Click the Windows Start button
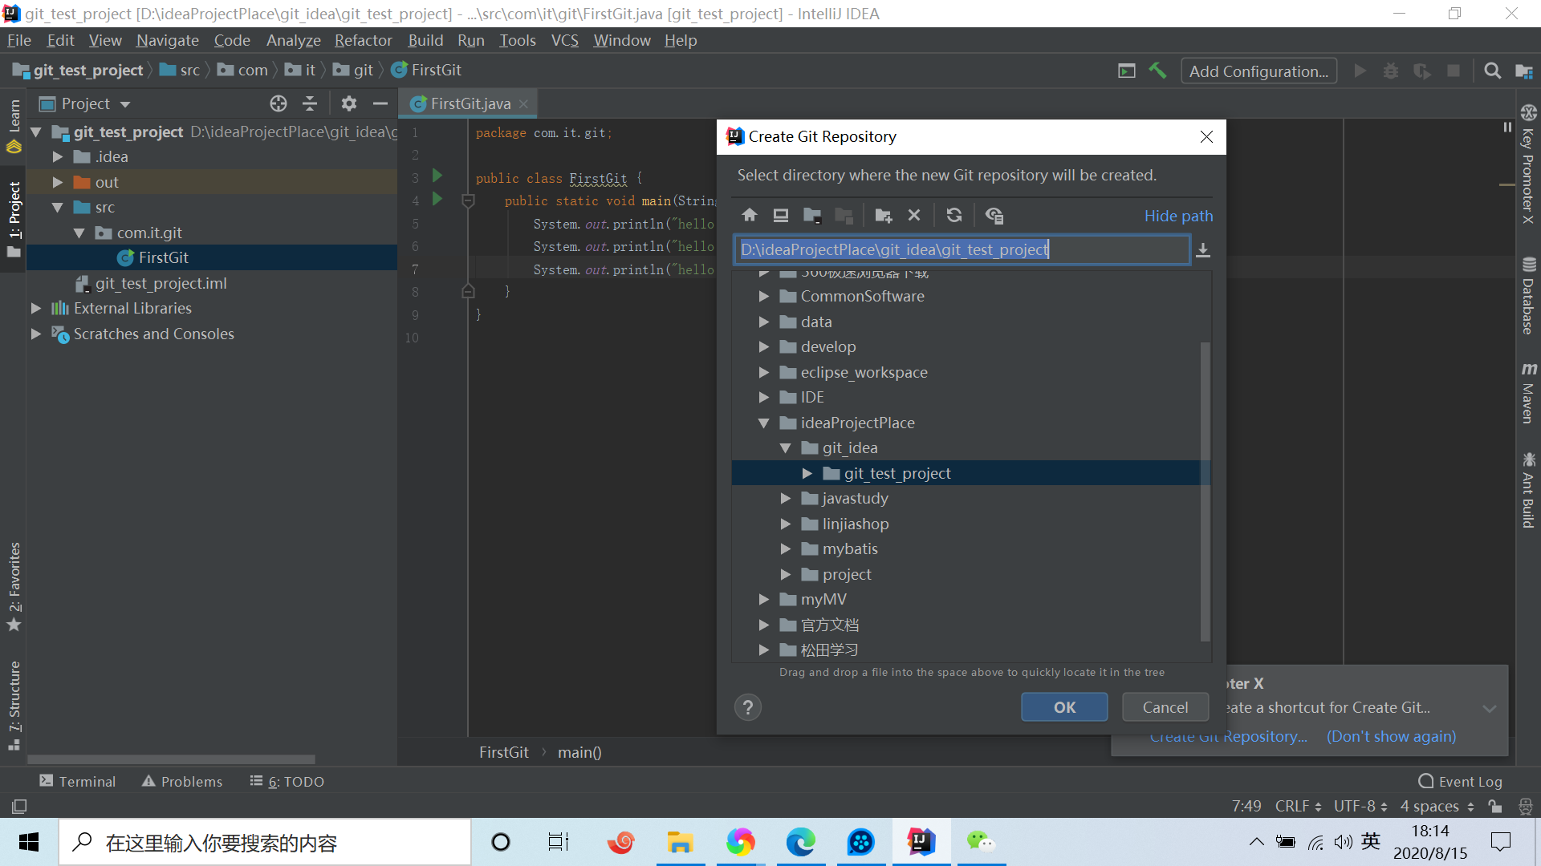 click(29, 842)
